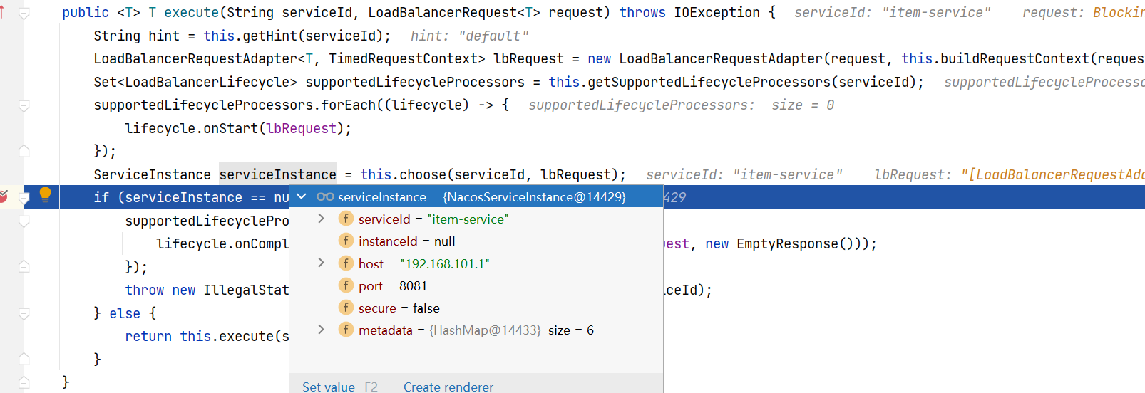The width and height of the screenshot is (1145, 393).
Task: Expand the host field node
Action: point(321,263)
